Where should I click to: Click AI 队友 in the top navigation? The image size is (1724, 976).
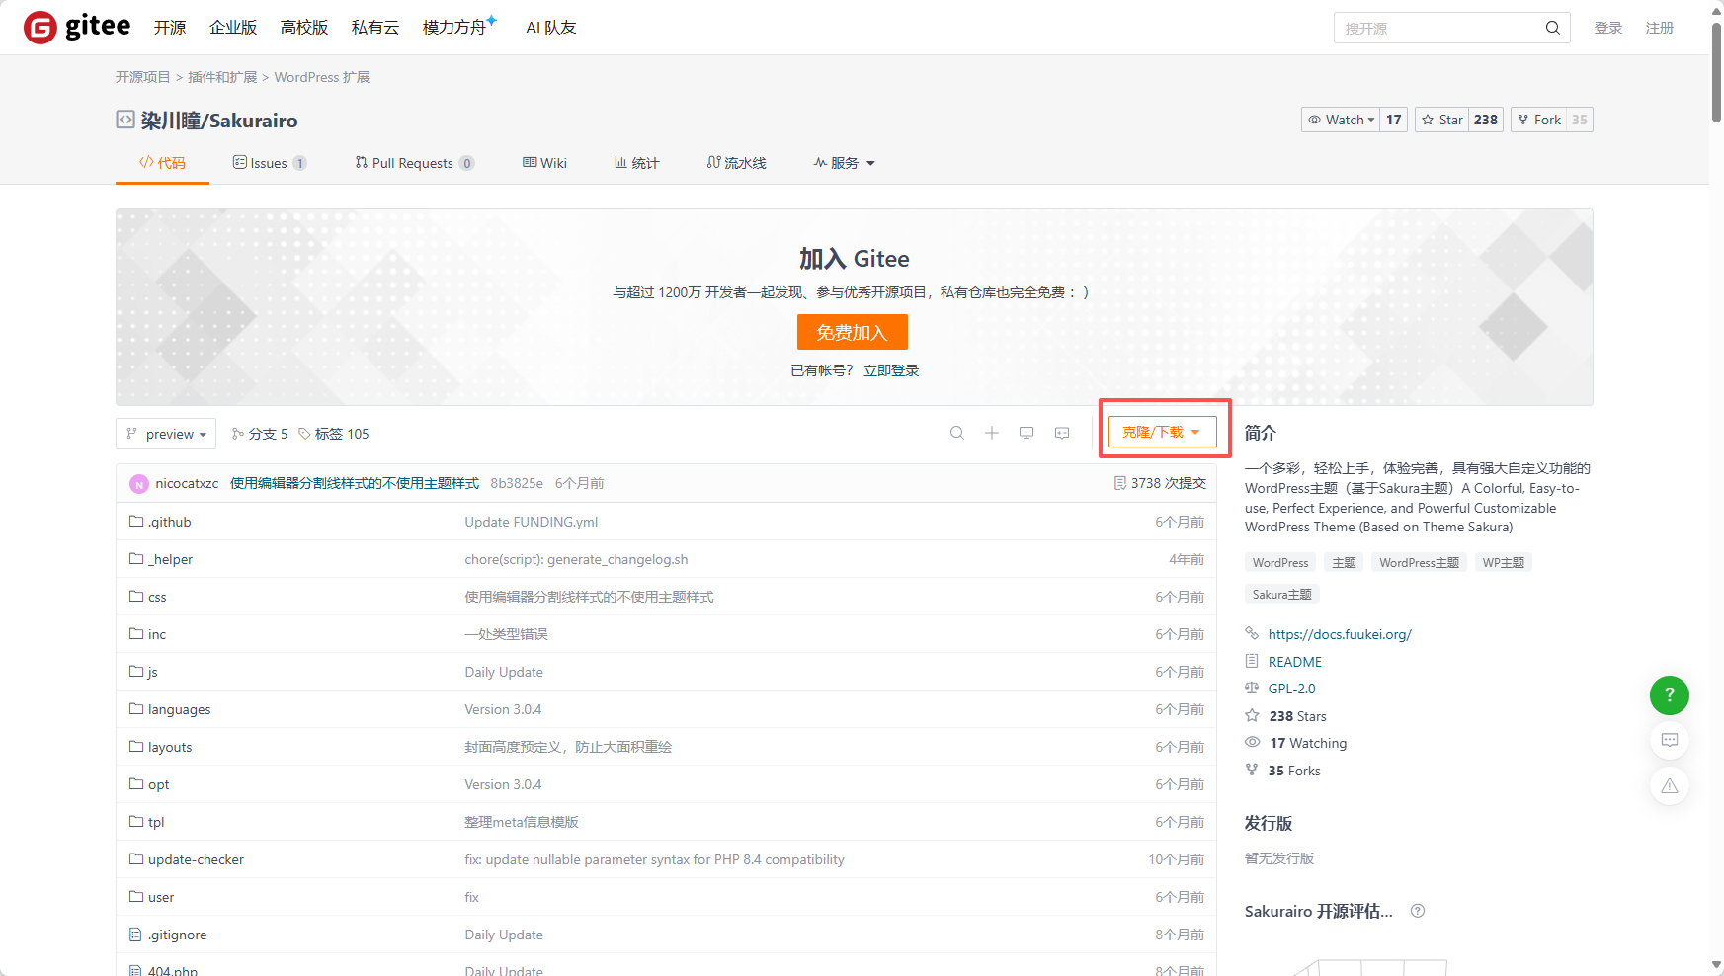coord(551,28)
